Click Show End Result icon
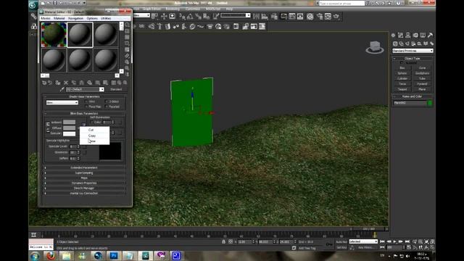The image size is (464, 261). pyautogui.click(x=113, y=83)
